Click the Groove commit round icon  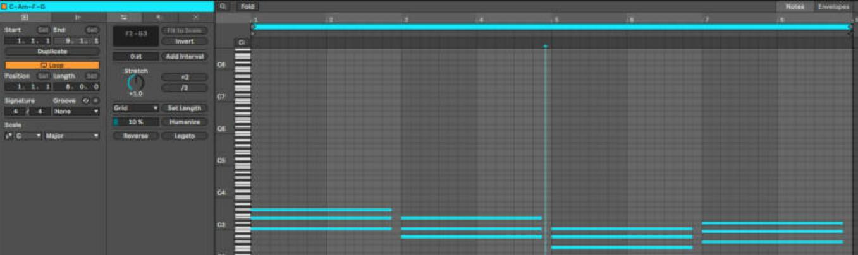[x=95, y=100]
